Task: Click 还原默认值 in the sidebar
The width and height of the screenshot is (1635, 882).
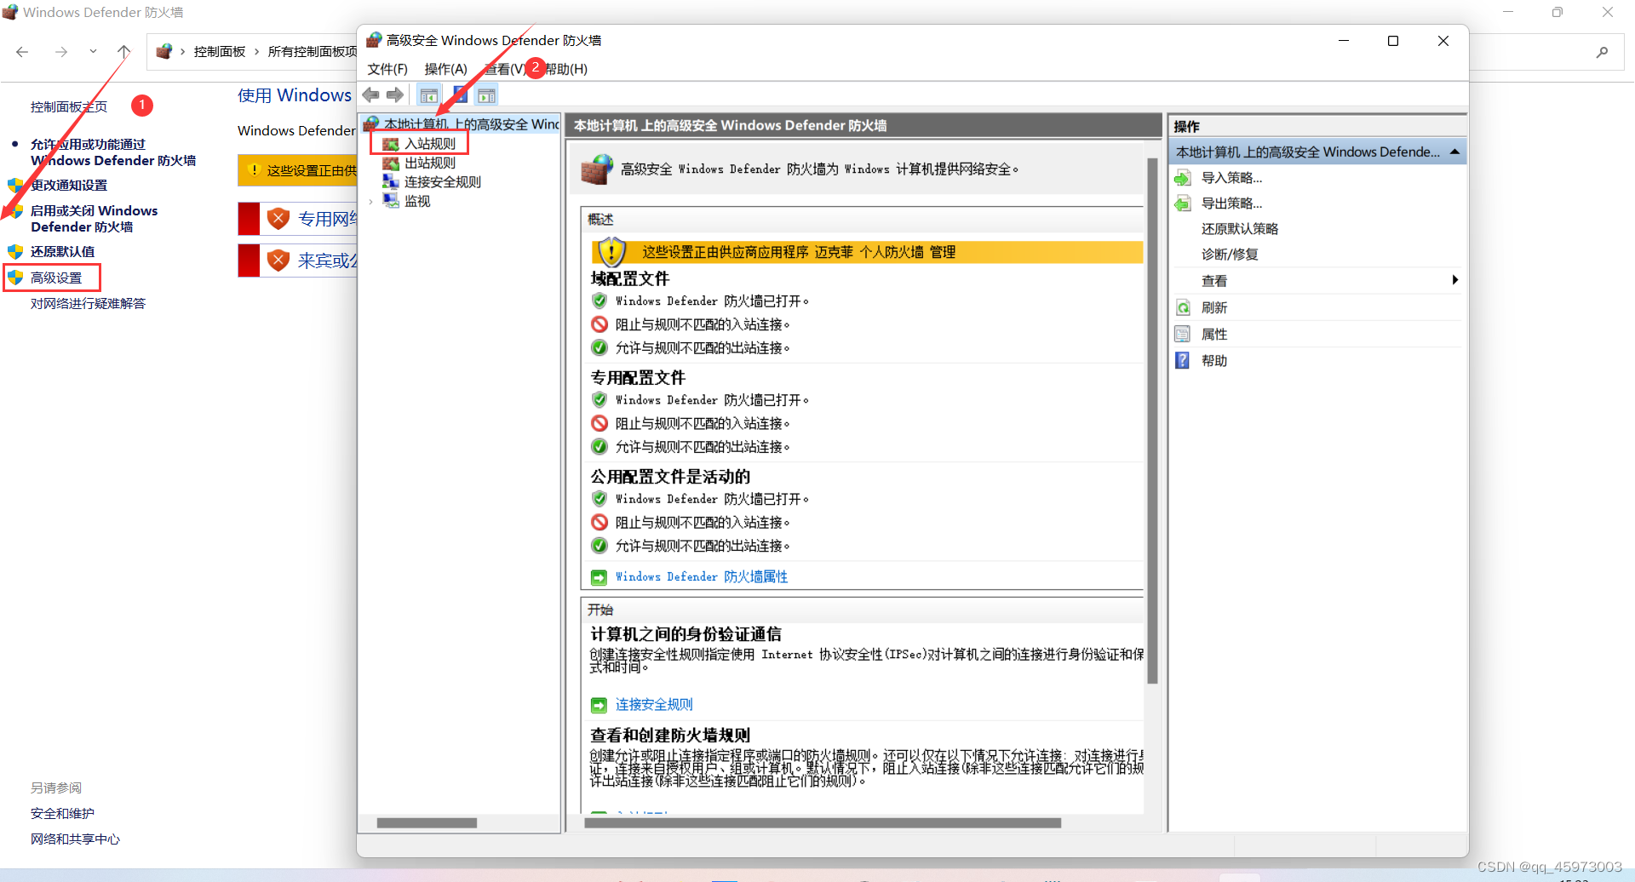Action: tap(63, 251)
